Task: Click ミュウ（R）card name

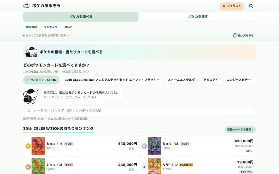Action: (54, 144)
